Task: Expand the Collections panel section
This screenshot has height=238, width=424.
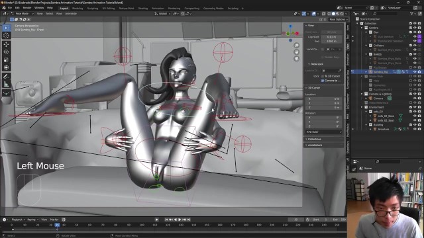Action: coord(314,139)
